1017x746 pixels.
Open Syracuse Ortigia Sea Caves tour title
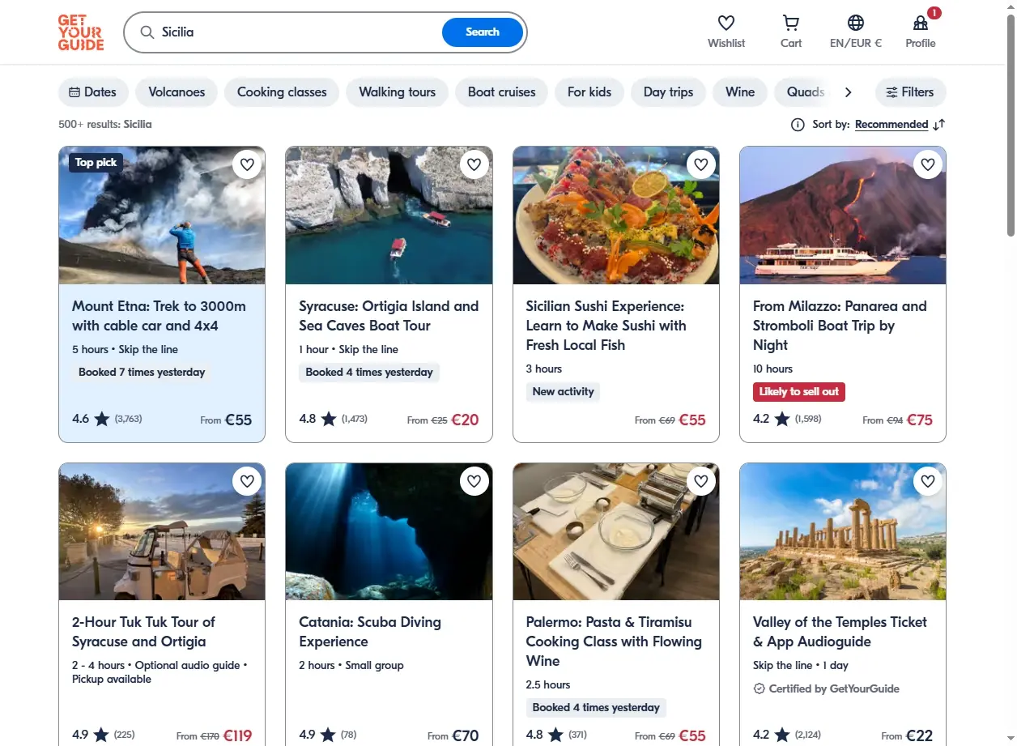coord(389,316)
